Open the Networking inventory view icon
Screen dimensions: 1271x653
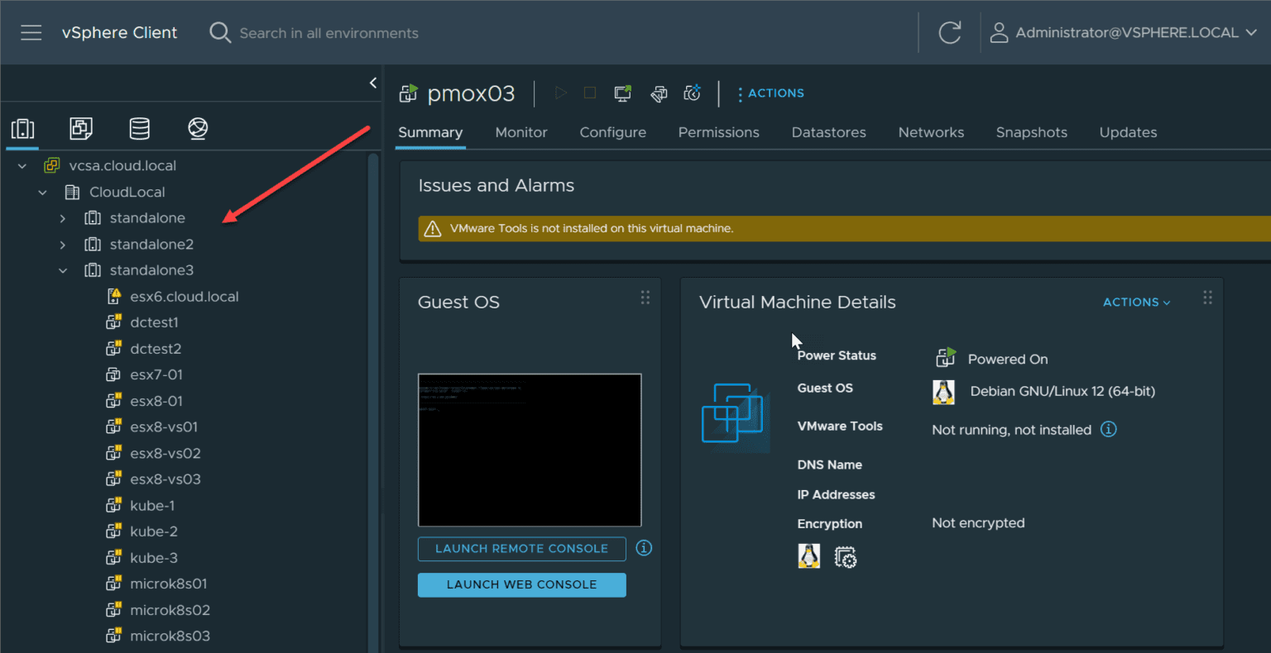click(x=197, y=129)
